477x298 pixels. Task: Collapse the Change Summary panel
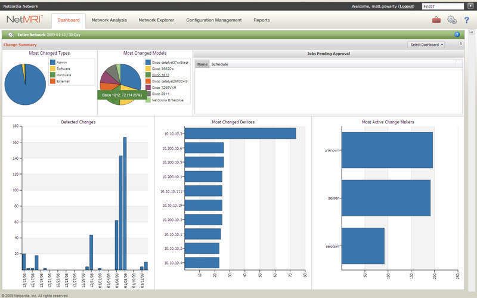[460, 44]
